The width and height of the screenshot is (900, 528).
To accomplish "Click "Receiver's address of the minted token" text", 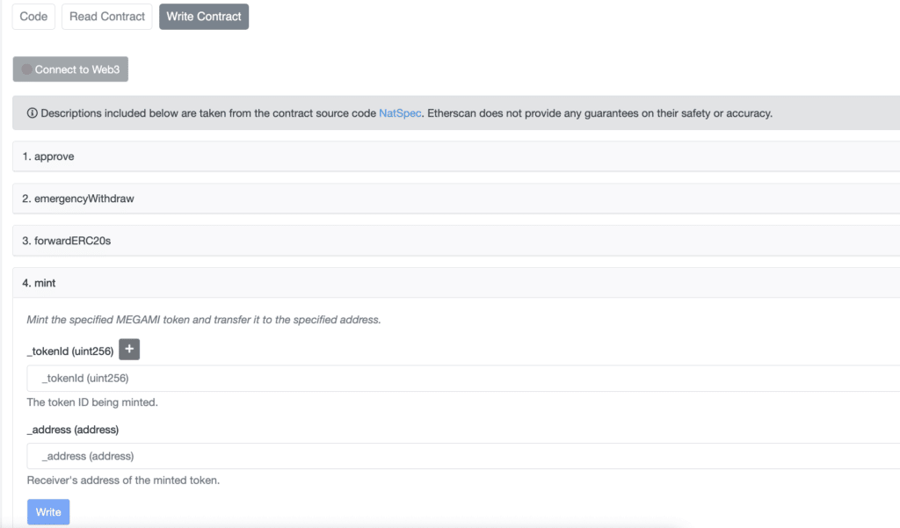I will coord(123,481).
